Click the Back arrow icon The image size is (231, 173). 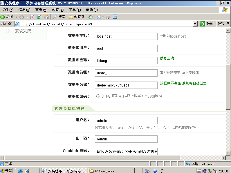tap(3, 17)
